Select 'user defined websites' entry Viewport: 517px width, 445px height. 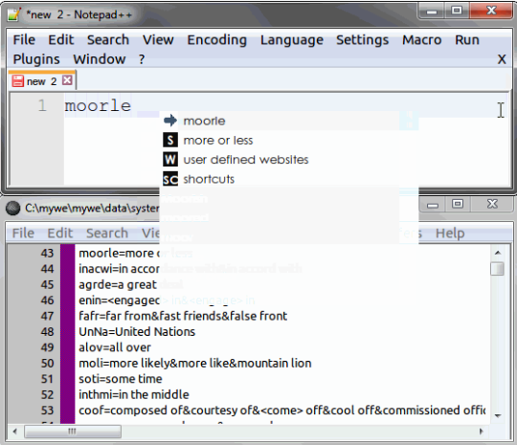coord(279,160)
